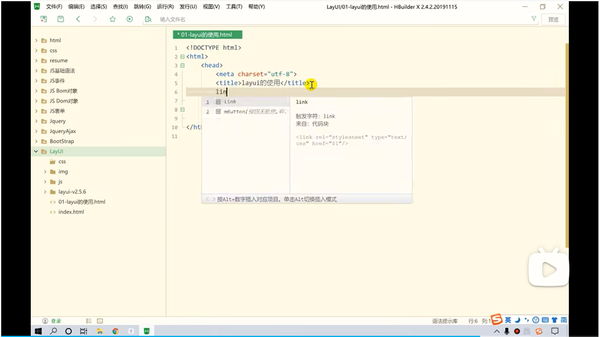The image size is (599, 337).
Task: Click the Cortana circle icon
Action: coord(68,331)
